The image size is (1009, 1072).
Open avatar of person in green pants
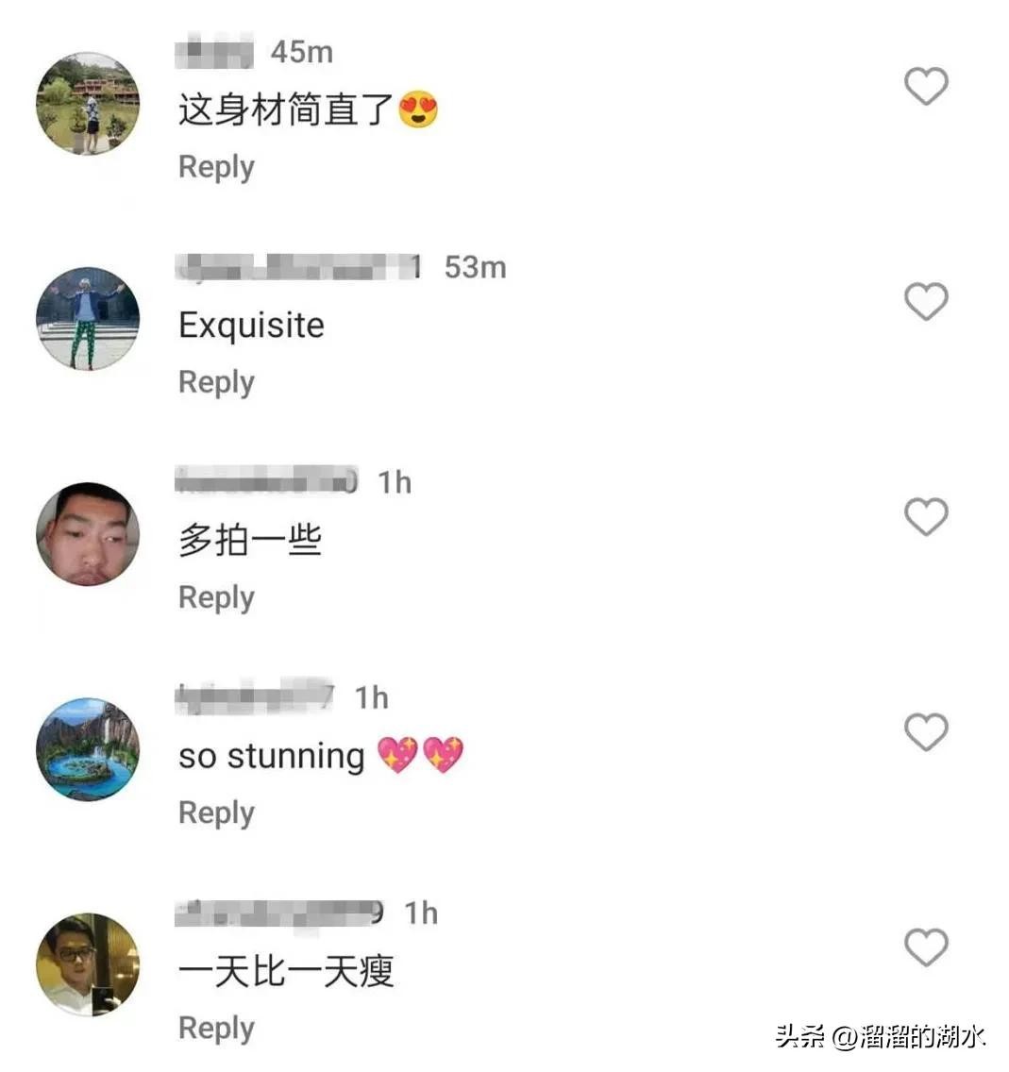88,319
